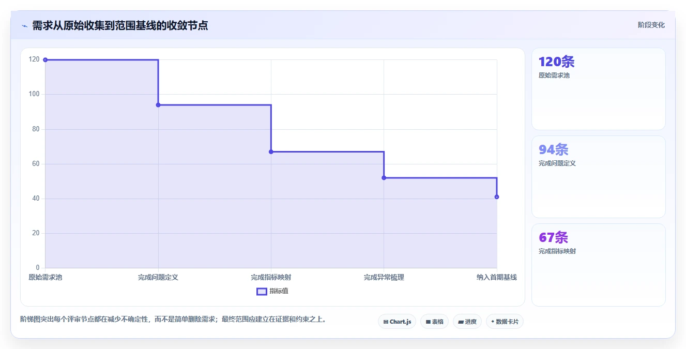Toggle the 指标值 legend item
The image size is (686, 349).
[x=272, y=291]
